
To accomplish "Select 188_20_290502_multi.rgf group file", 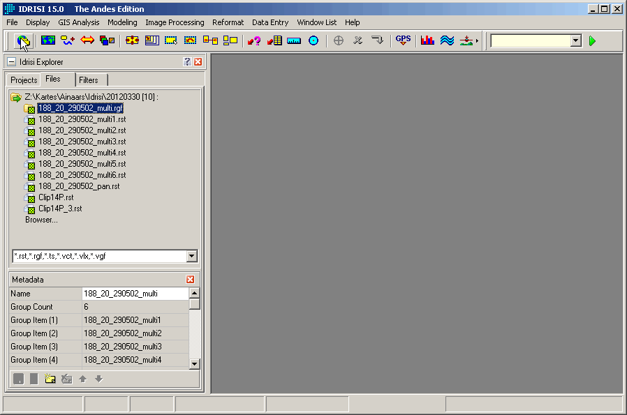I will point(80,108).
